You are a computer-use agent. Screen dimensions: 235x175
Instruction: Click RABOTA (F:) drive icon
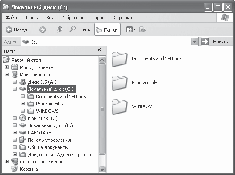(x=23, y=132)
